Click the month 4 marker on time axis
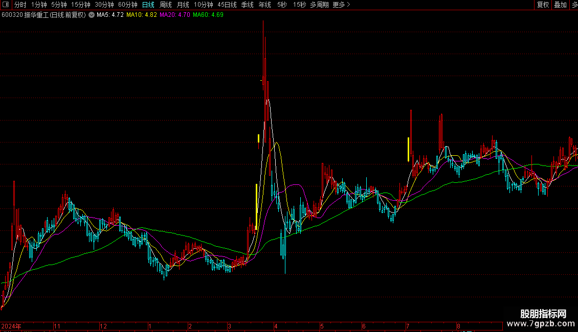The width and height of the screenshot is (578, 332). pos(276,326)
